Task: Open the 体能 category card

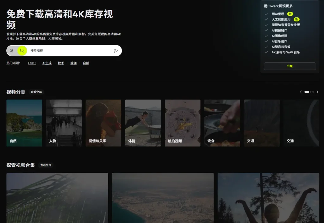Action: 143,123
